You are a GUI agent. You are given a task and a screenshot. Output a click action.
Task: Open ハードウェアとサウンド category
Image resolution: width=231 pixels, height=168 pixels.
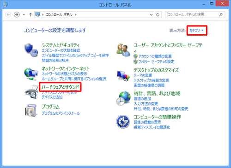[x=60, y=87]
